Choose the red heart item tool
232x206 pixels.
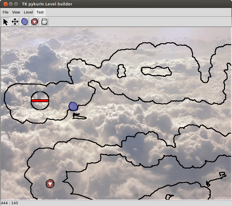[x=35, y=22]
